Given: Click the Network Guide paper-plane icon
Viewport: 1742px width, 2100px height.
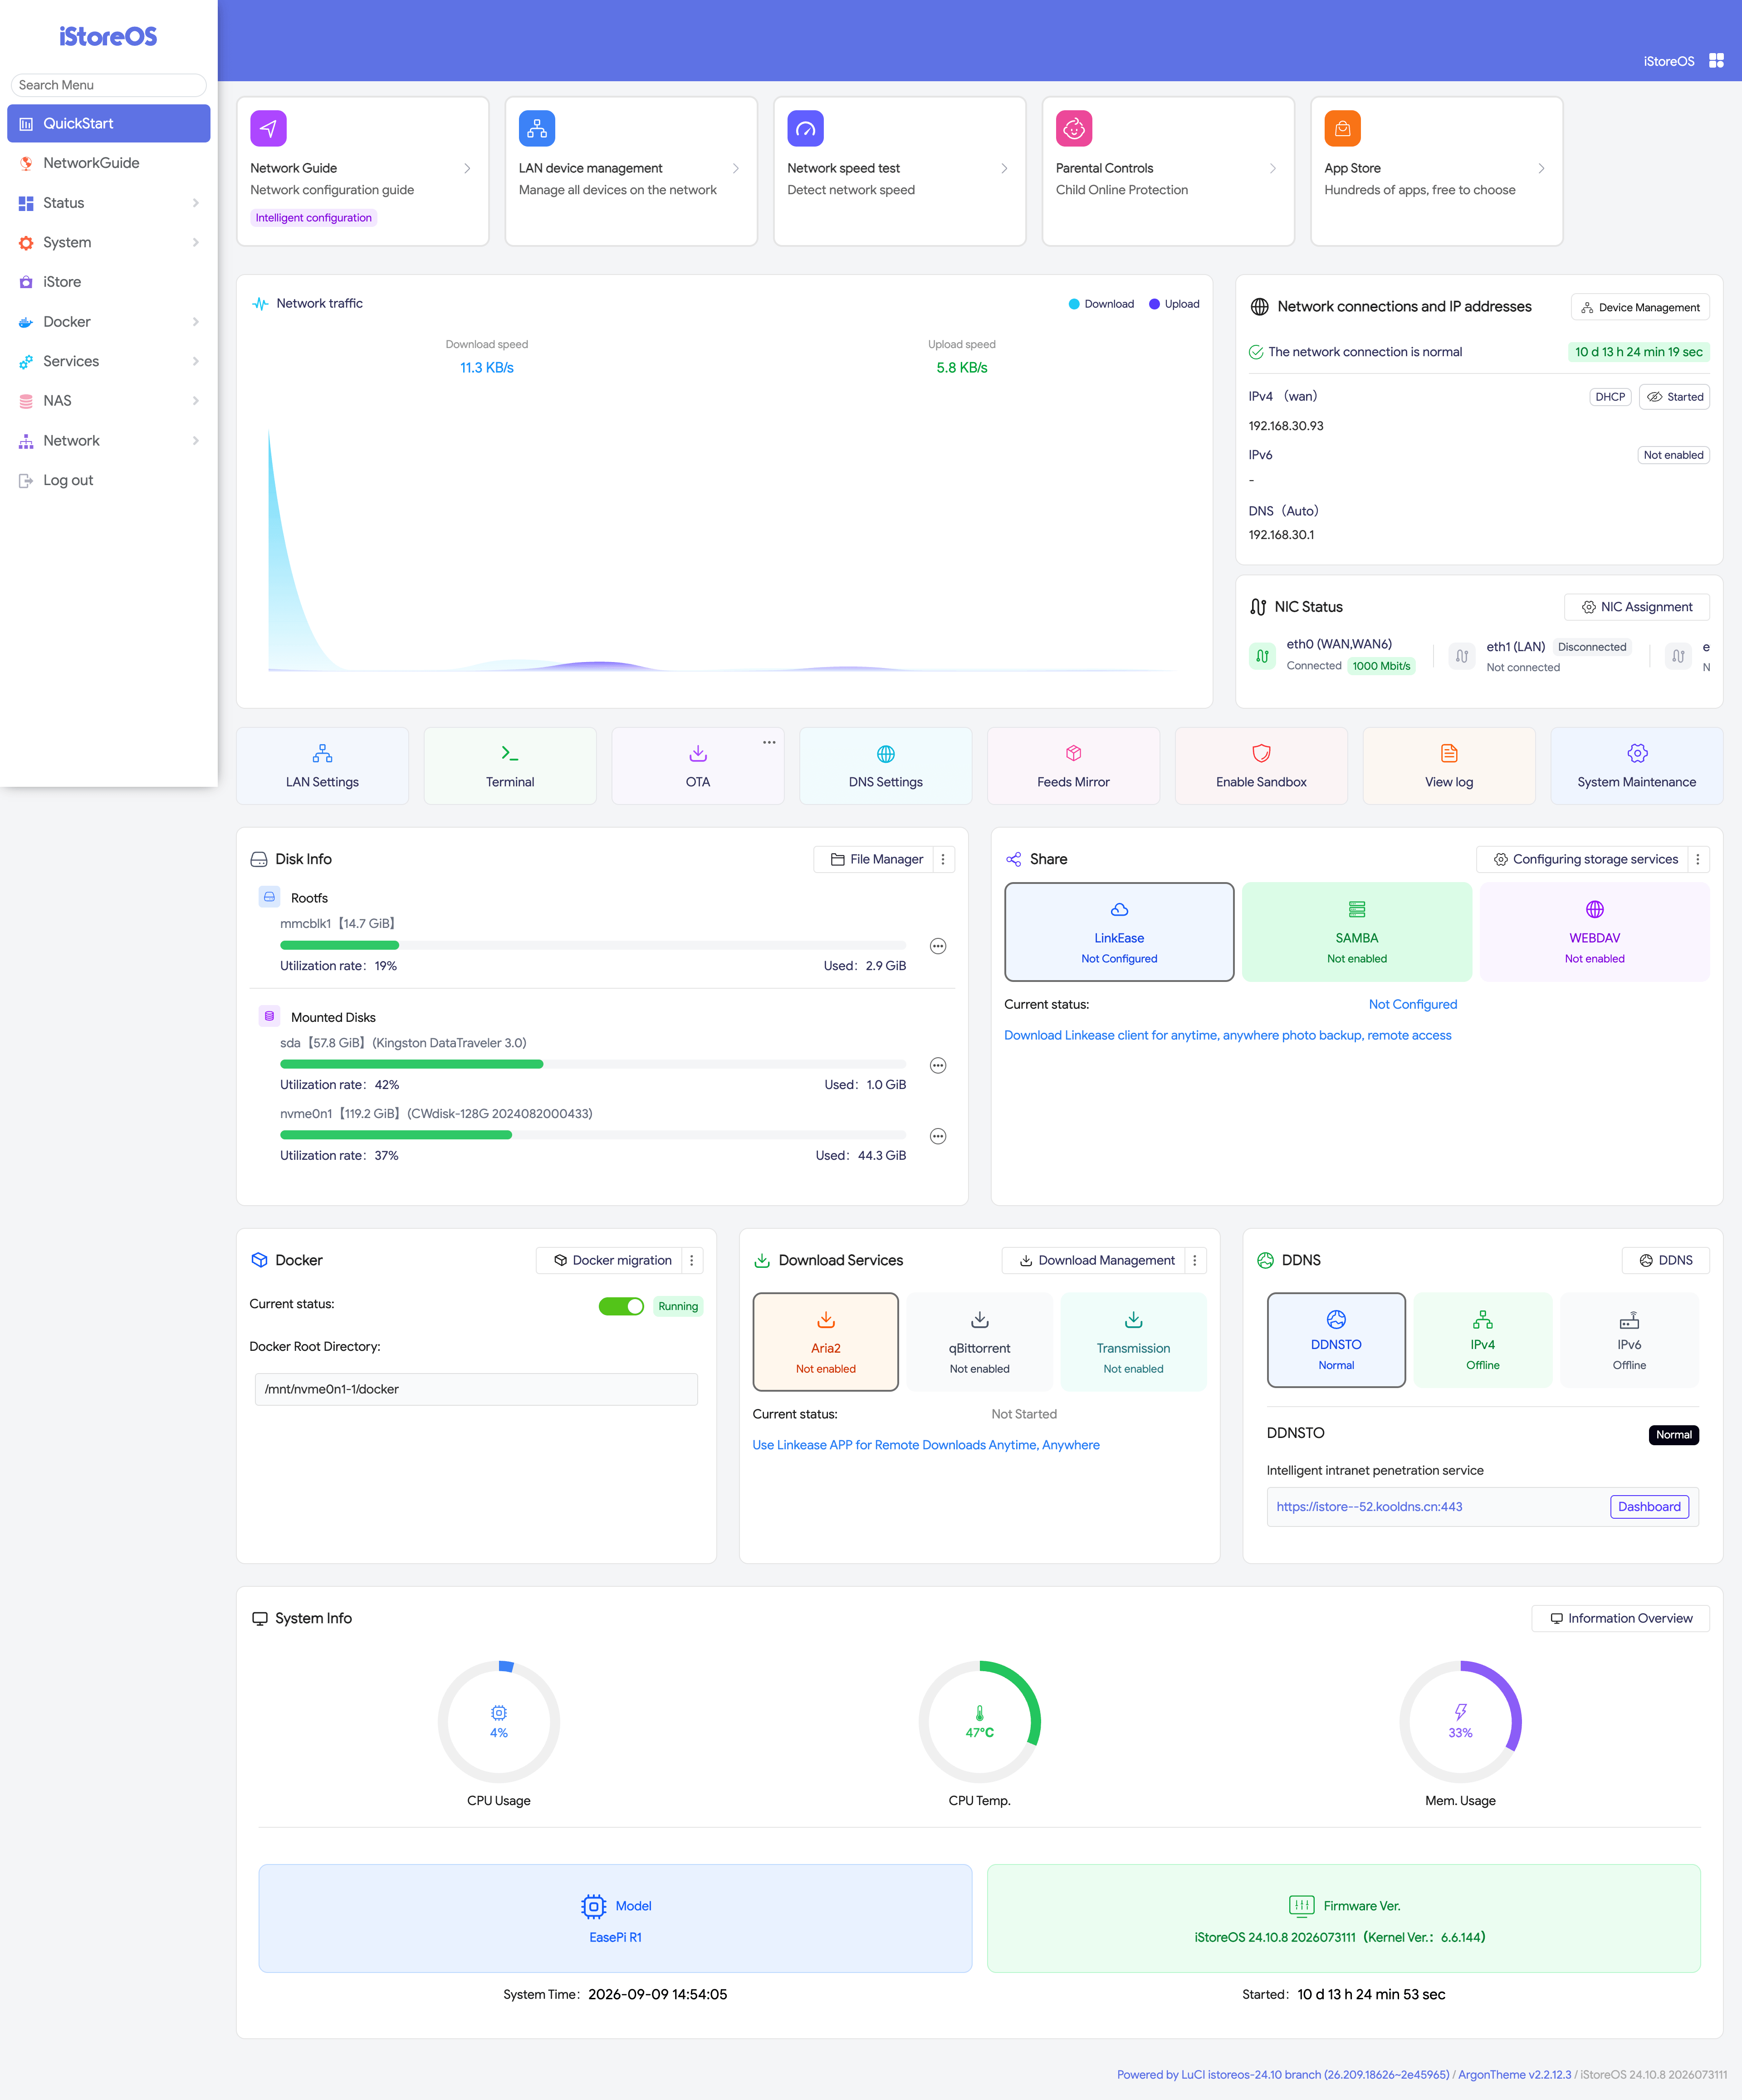Looking at the screenshot, I should point(268,128).
